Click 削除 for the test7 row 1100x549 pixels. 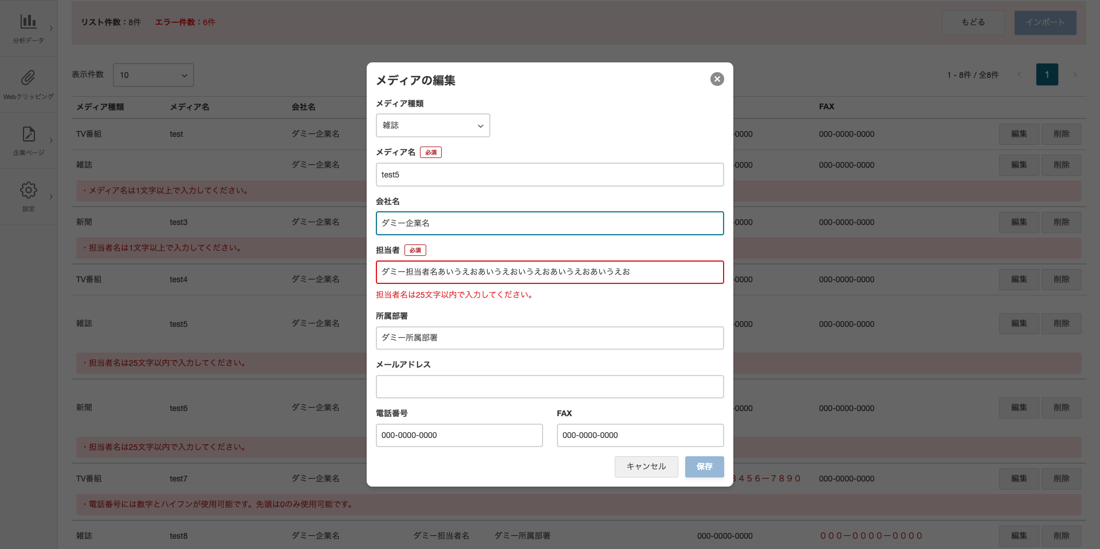tap(1061, 479)
